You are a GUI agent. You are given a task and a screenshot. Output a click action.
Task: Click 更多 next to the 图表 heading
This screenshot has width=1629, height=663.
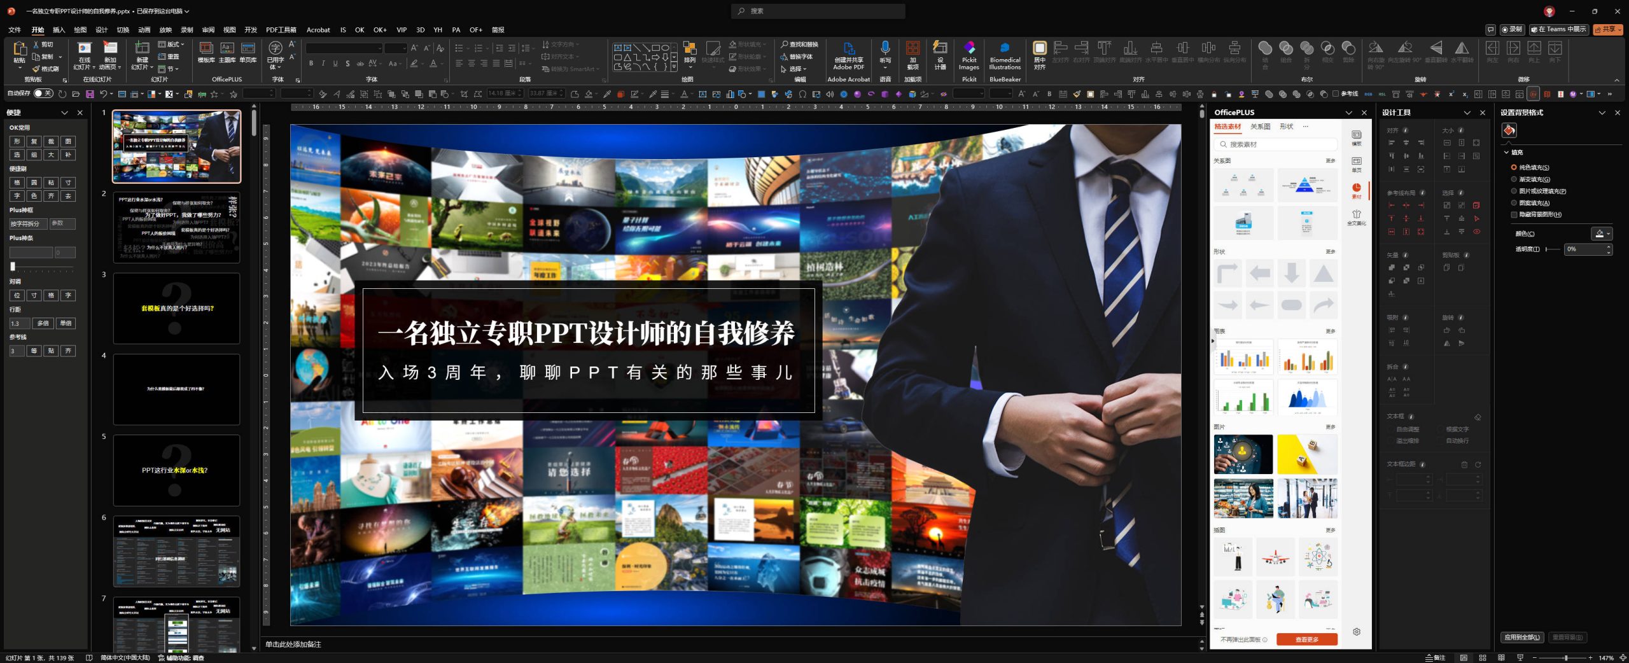(x=1331, y=331)
